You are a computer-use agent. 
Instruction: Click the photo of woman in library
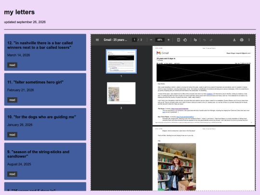[x=177, y=167]
